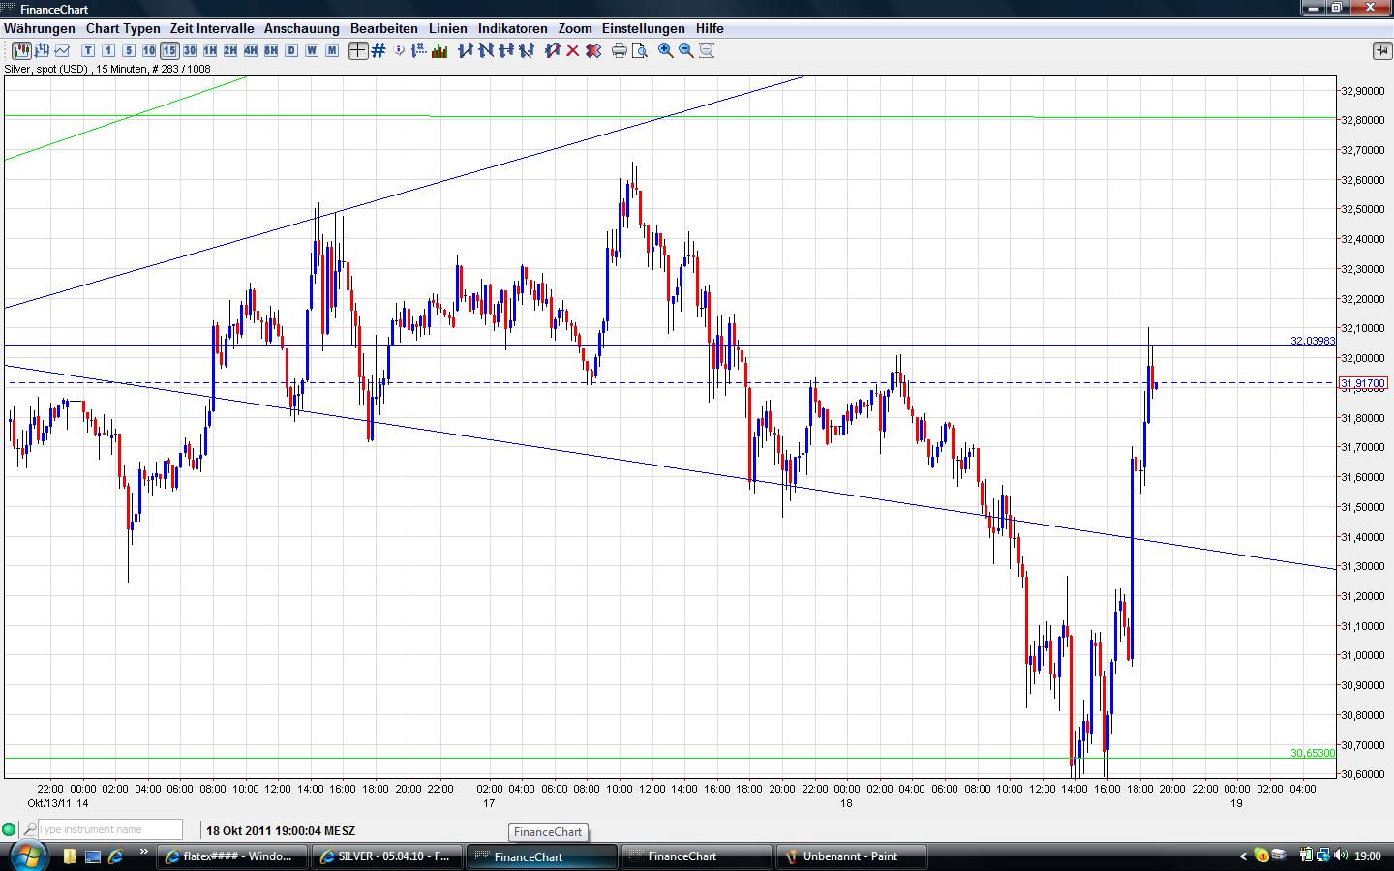
Task: Open the Einstellungen menu
Action: [x=644, y=28]
